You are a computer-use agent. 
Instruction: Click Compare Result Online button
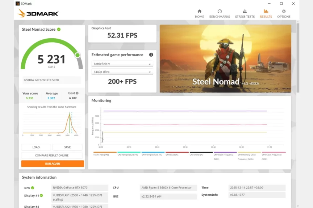point(51,155)
